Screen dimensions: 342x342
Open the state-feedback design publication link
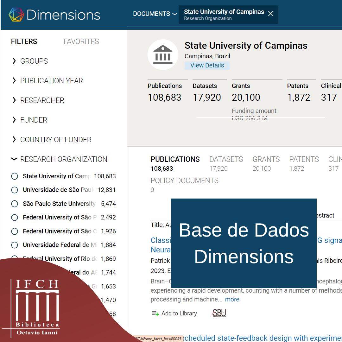click(262, 338)
